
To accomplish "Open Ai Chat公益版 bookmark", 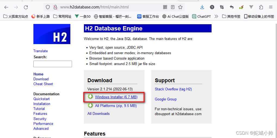I will pyautogui.click(x=176, y=17).
